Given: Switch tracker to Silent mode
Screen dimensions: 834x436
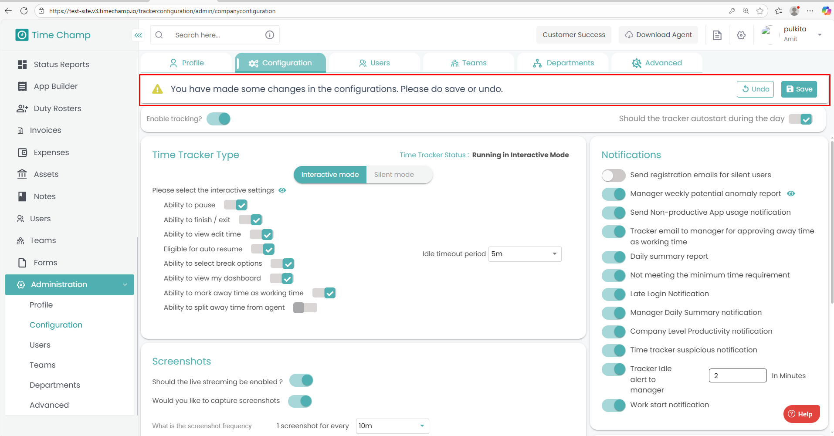Looking at the screenshot, I should coord(394,175).
